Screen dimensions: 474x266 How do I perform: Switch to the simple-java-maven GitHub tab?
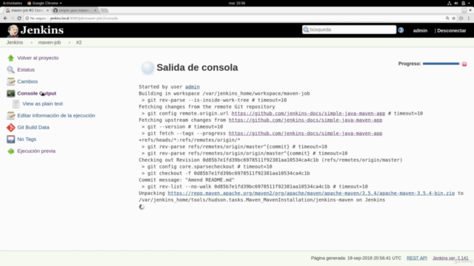click(74, 10)
